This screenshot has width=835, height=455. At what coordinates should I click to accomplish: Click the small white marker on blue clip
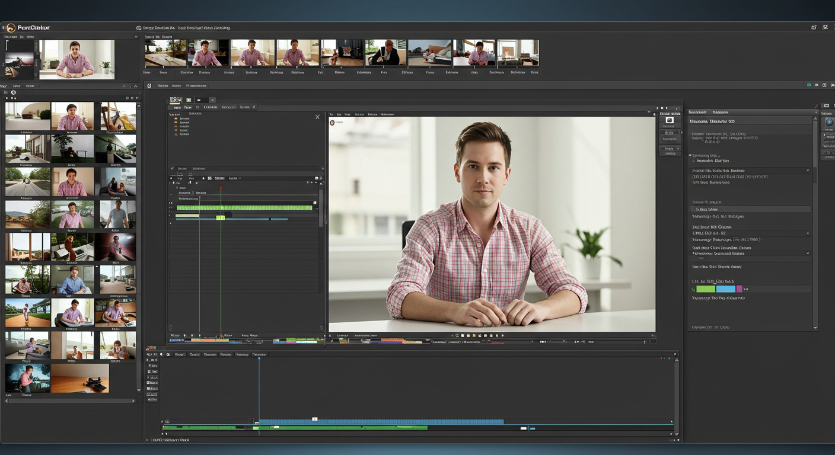[x=315, y=419]
